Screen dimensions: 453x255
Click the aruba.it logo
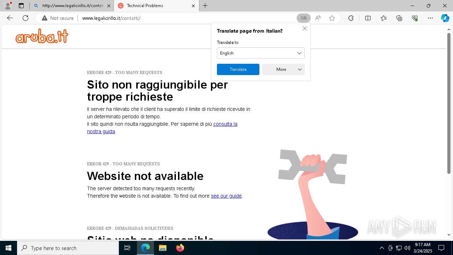coord(42,36)
